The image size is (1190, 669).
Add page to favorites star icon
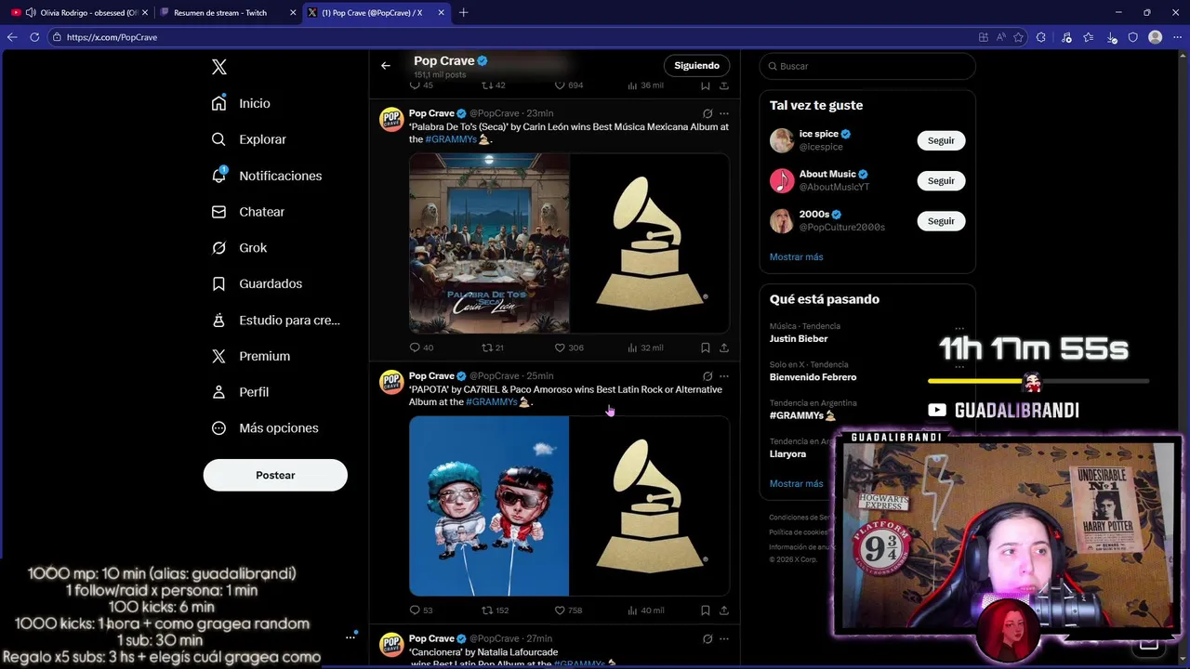pos(1018,37)
